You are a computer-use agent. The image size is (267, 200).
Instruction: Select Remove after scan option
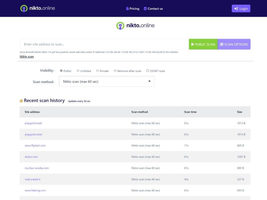(115, 71)
